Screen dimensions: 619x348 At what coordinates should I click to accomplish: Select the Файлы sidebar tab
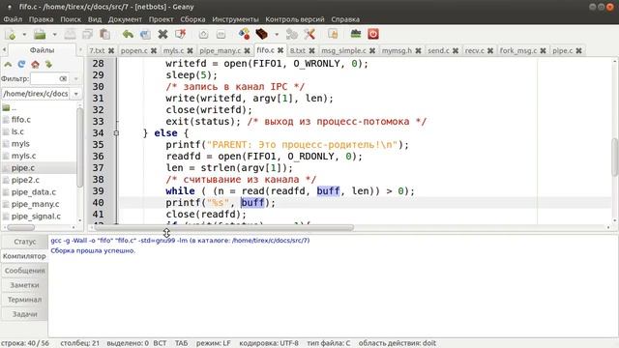coord(42,50)
